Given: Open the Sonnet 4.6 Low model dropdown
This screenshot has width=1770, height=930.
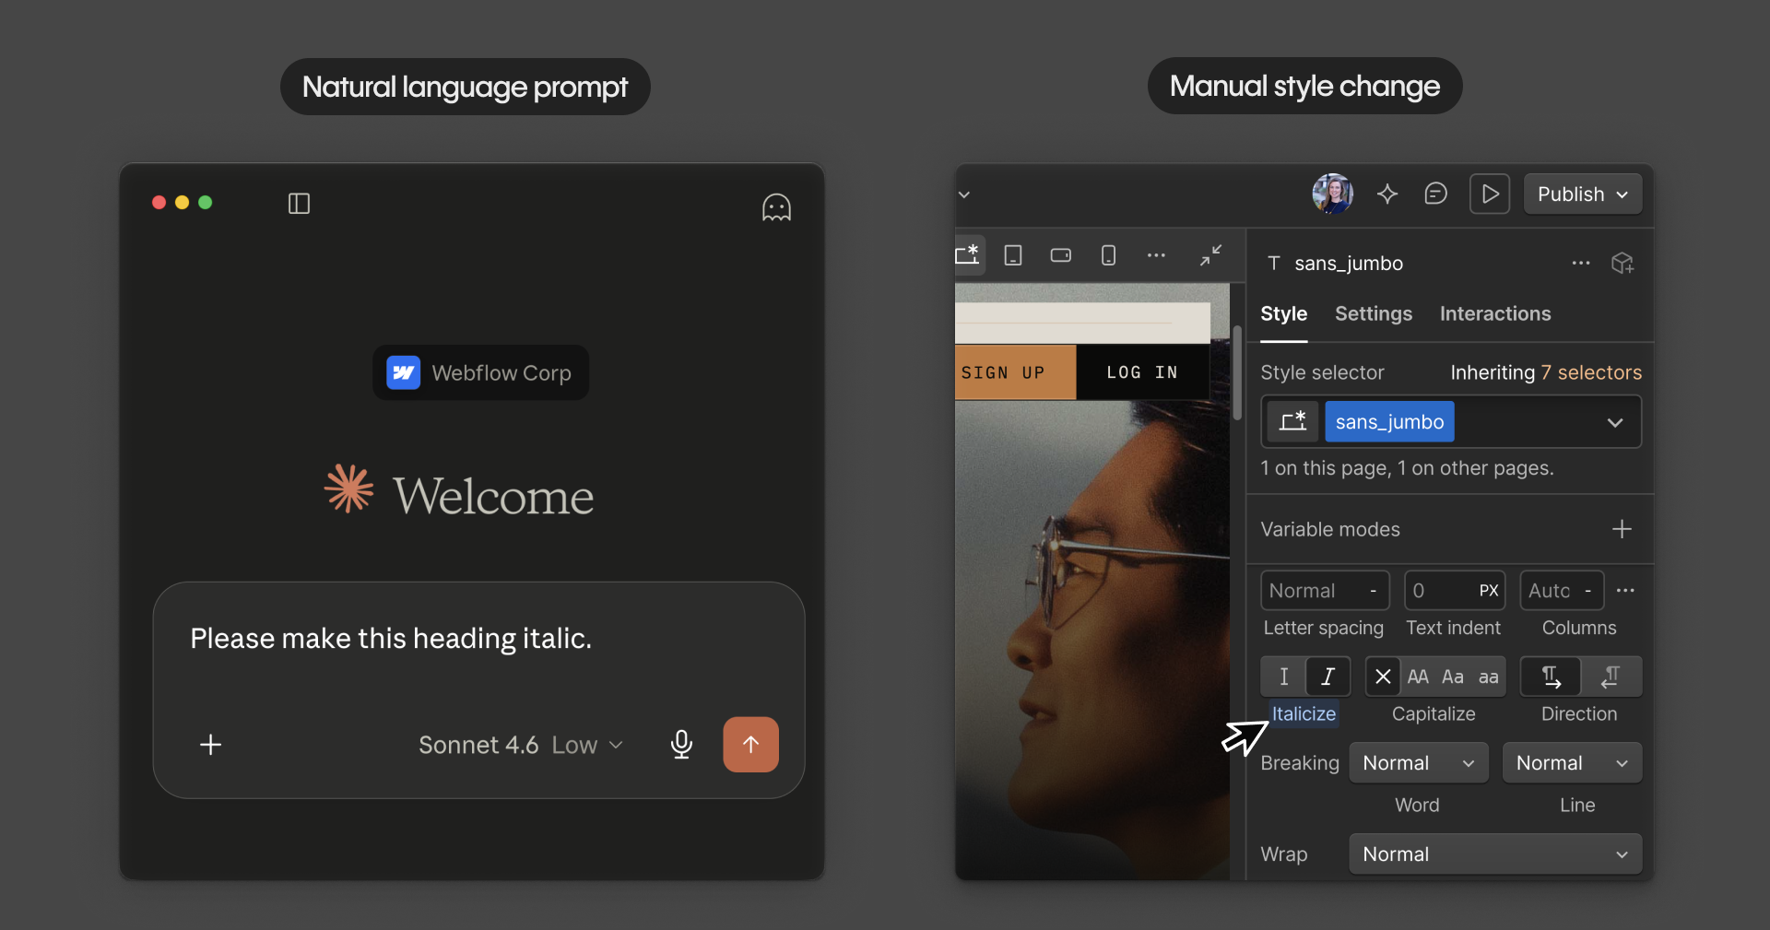Looking at the screenshot, I should [x=521, y=745].
